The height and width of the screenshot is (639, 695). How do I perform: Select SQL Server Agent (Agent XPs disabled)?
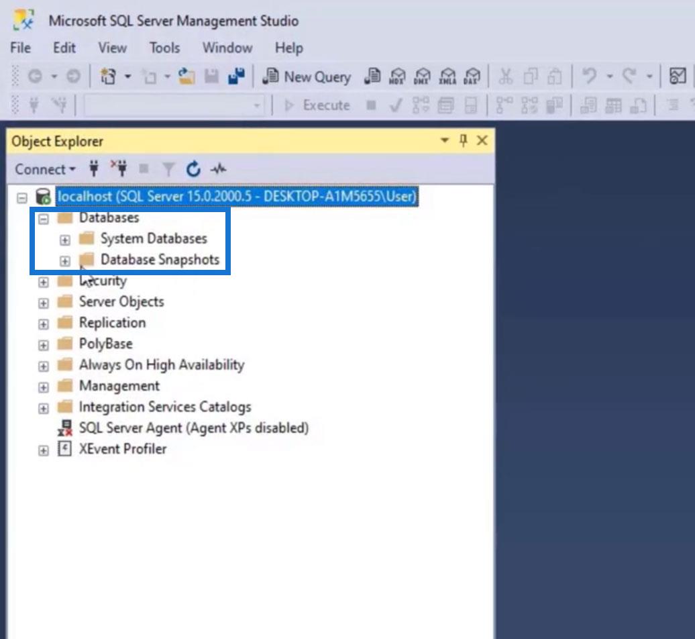[194, 428]
